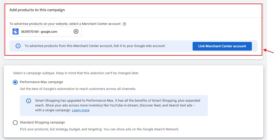Open the Learn more link
The image size is (274, 140).
point(81,110)
